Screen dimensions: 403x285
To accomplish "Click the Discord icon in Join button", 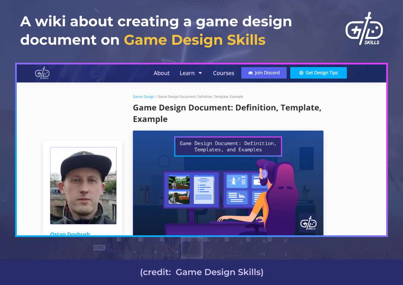I will 250,73.
